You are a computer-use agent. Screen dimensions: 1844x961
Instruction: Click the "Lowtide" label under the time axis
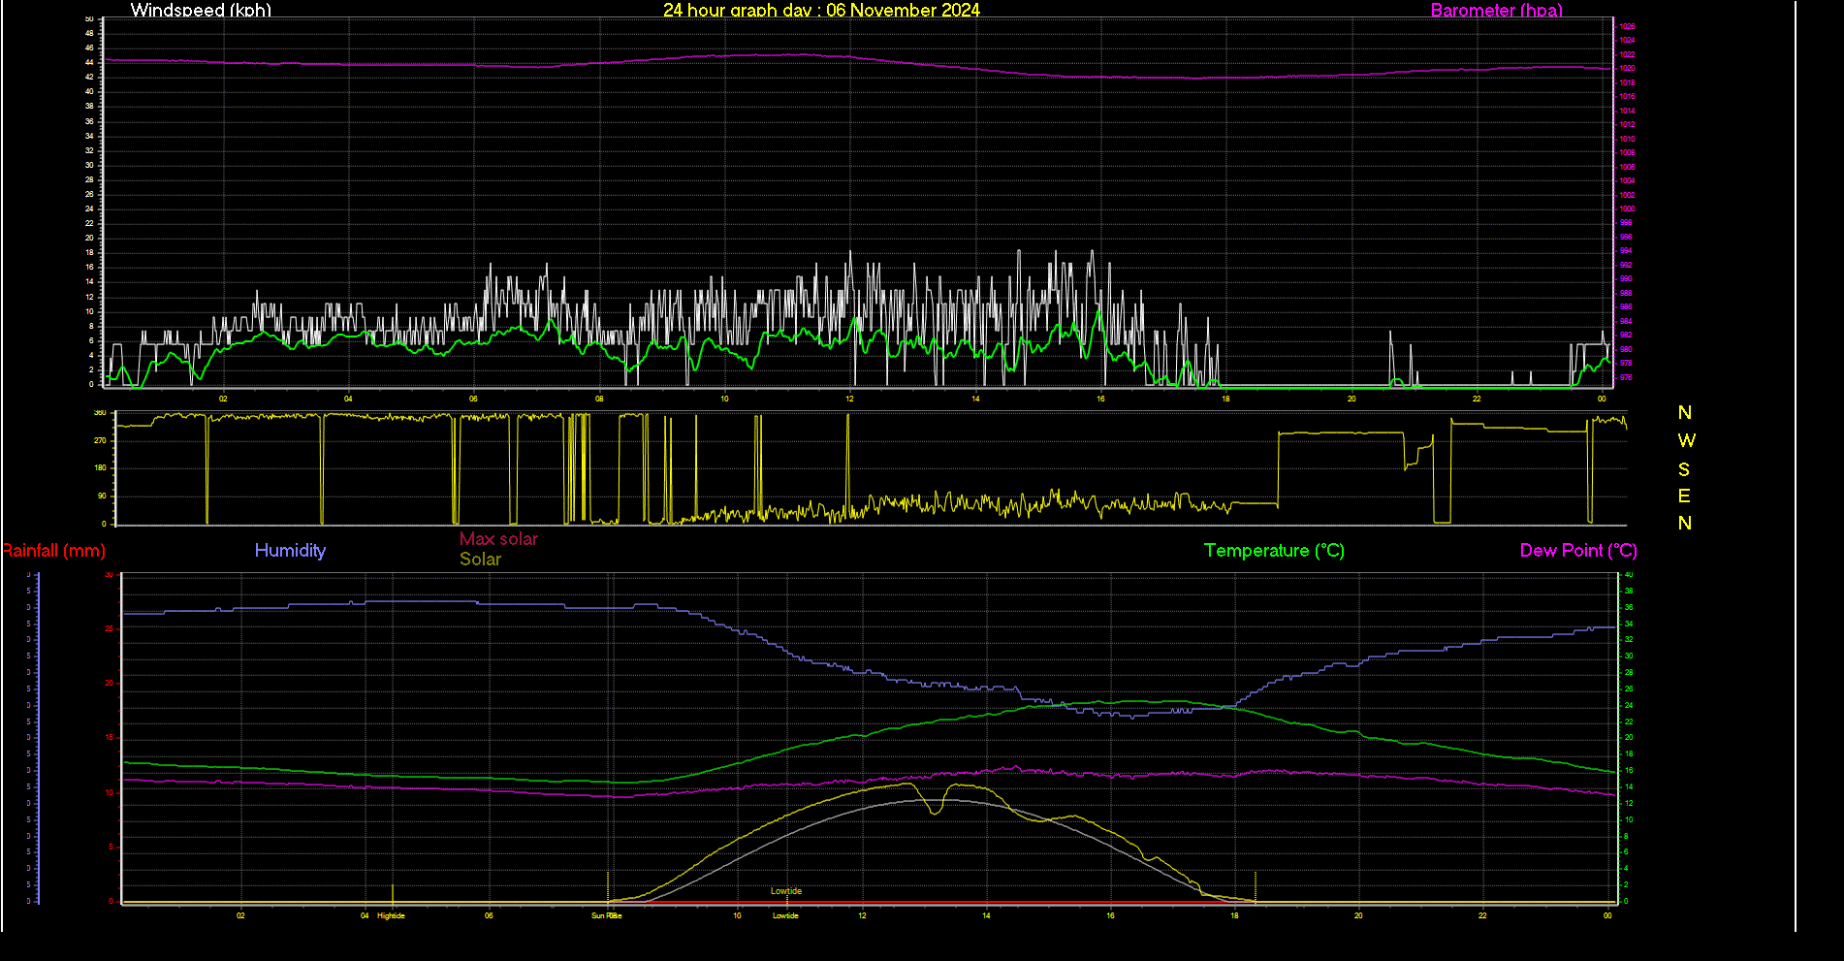(785, 915)
